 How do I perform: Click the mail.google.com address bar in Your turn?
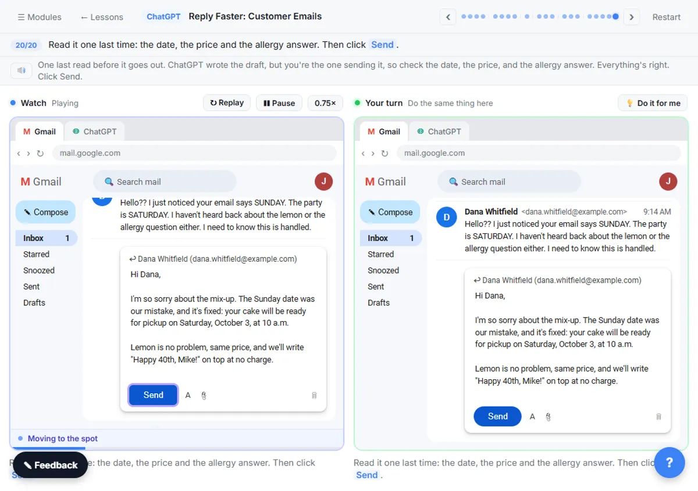tap(539, 153)
